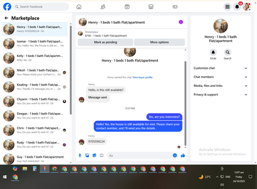Open the Video (Watch) tab
This screenshot has height=189, width=257.
[127, 7]
